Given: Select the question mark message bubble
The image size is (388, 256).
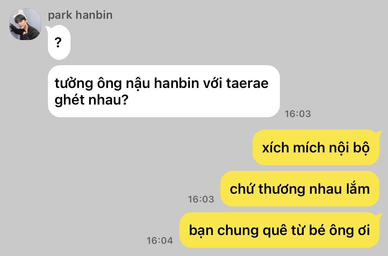Looking at the screenshot, I should pos(59,42).
